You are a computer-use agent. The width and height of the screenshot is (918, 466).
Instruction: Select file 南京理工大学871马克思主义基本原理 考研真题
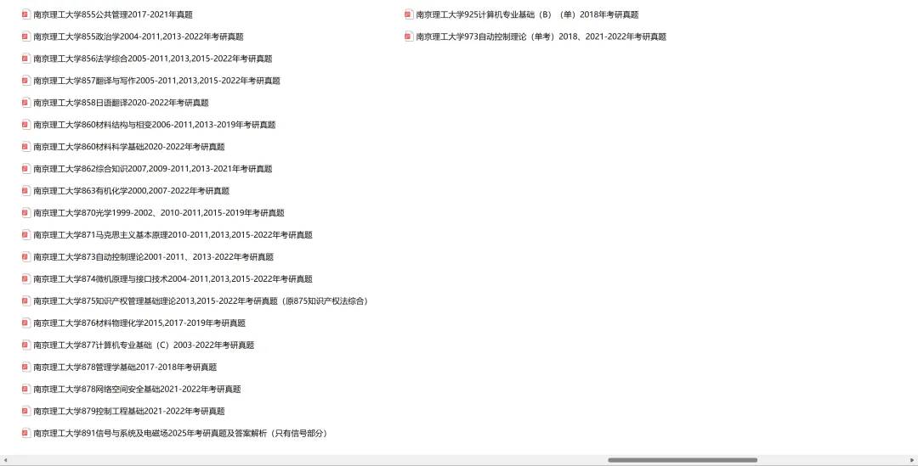coord(173,235)
